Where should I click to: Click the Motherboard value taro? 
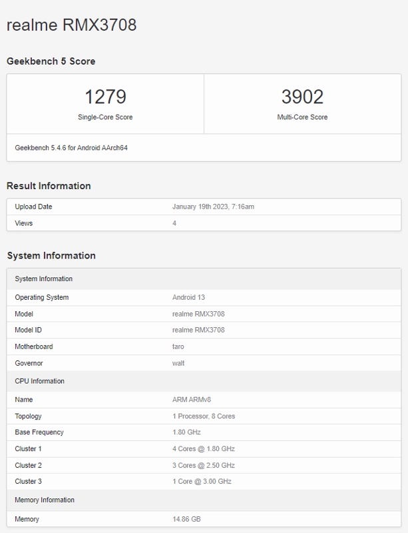(178, 346)
